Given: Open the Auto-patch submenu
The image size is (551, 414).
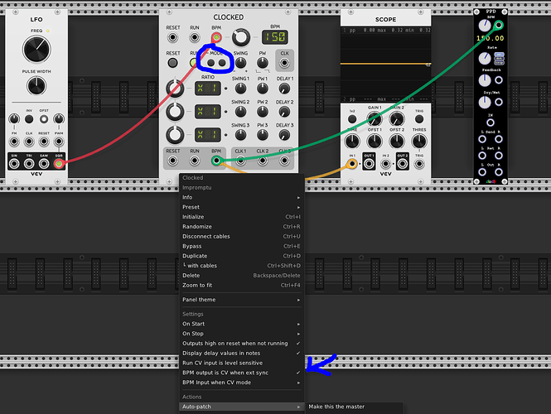Looking at the screenshot, I should coord(241,407).
